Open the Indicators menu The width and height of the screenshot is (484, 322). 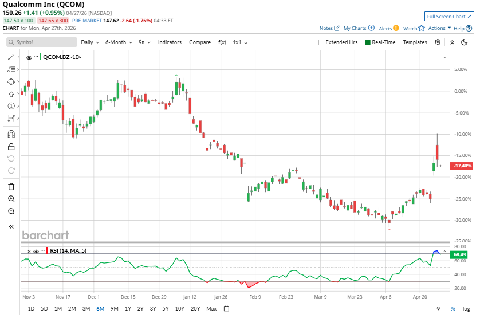click(170, 42)
